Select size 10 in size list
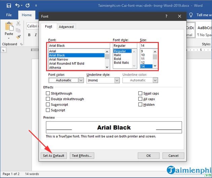This screenshot has width=212, height=178. [146, 55]
